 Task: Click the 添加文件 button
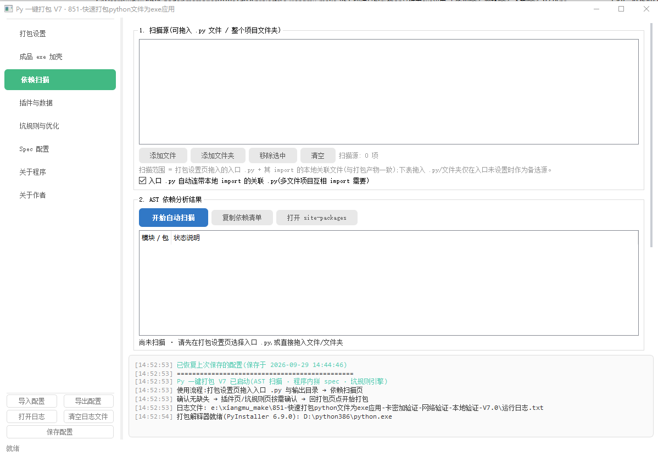click(x=163, y=155)
